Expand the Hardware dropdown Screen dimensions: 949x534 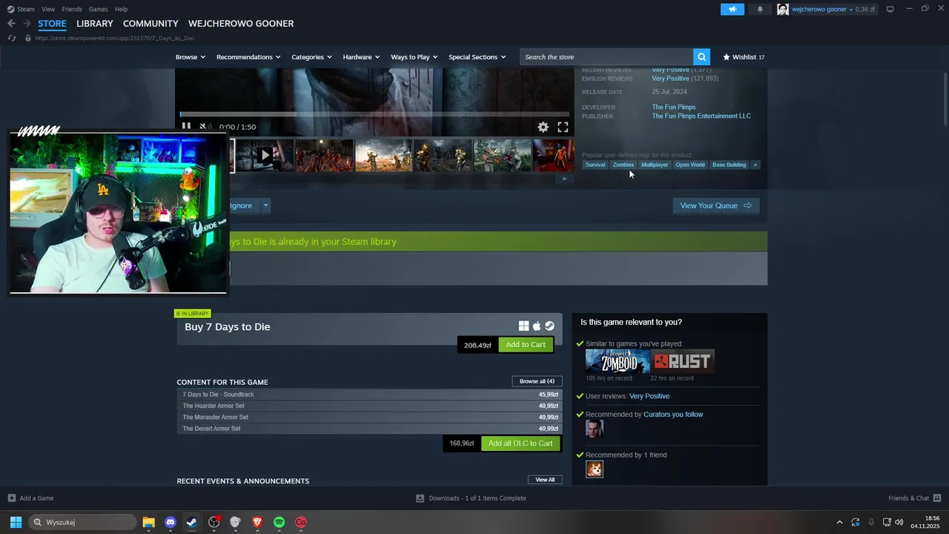point(361,57)
